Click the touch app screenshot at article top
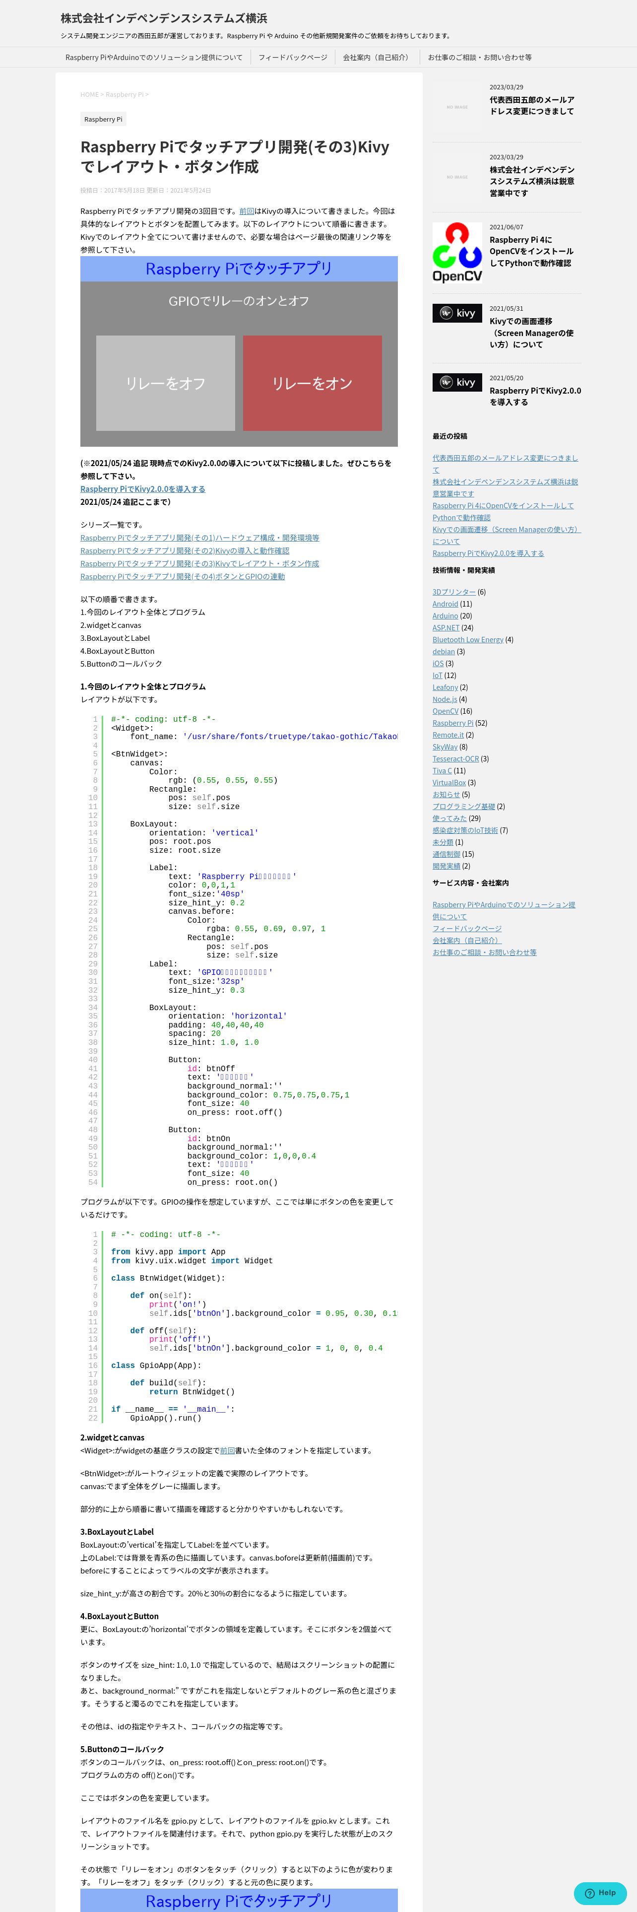Screen dimensions: 637x1912 239,351
